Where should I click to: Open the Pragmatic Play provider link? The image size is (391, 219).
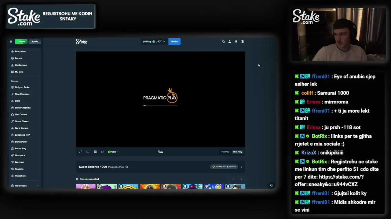(116, 167)
